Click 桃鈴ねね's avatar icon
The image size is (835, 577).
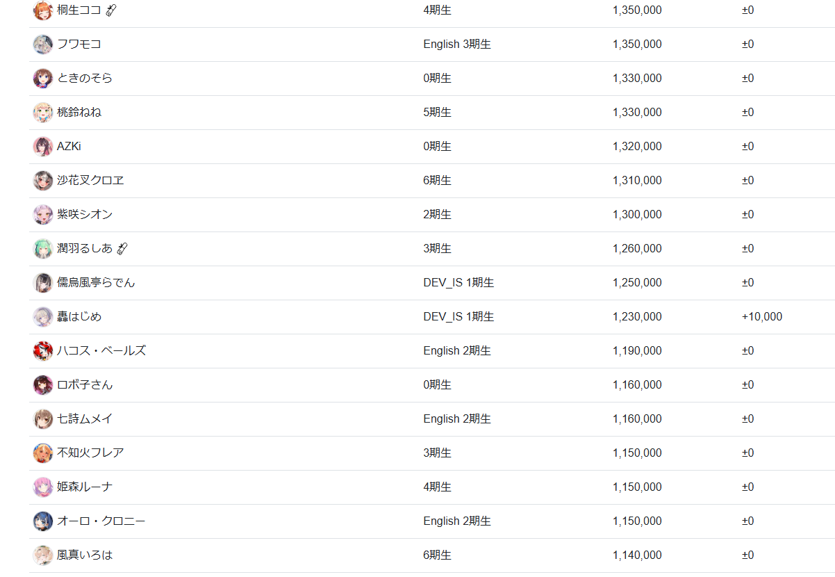[43, 113]
